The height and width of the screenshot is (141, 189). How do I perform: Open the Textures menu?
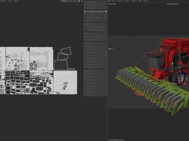(16, 1)
